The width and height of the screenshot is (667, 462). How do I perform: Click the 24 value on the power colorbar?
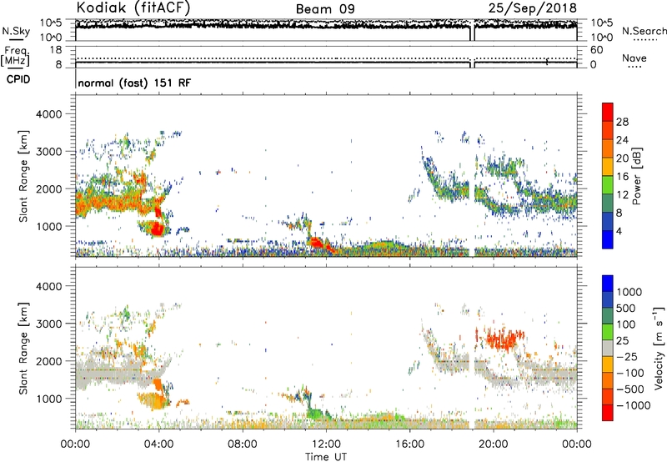pos(622,140)
